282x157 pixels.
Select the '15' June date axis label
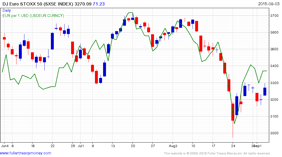pyautogui.click(x=33, y=146)
